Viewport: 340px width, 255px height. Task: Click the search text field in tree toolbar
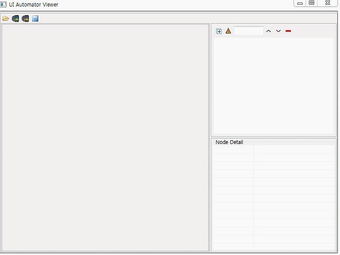click(249, 31)
